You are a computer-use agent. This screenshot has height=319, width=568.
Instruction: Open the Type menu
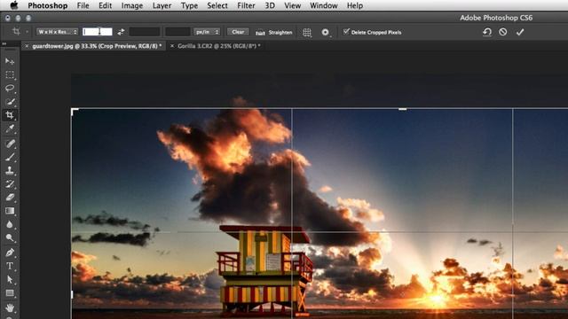189,5
